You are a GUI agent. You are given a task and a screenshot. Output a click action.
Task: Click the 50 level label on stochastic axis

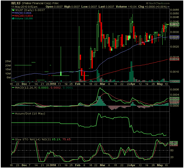[x=172, y=150]
